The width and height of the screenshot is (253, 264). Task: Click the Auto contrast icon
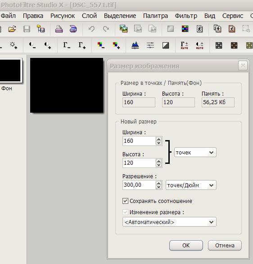200,45
